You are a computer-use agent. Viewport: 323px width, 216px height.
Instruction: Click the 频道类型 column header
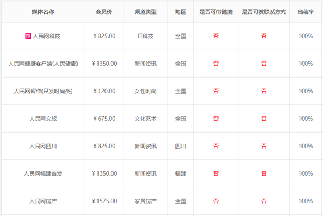(x=145, y=11)
